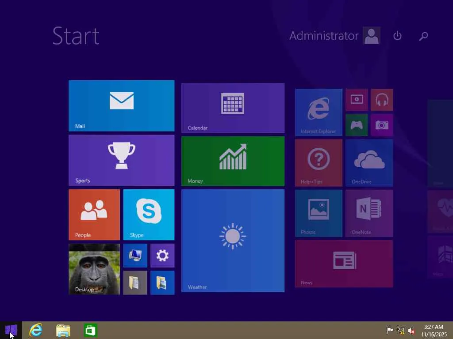Open the Calendar tile
Image resolution: width=453 pixels, height=339 pixels.
pos(233,108)
